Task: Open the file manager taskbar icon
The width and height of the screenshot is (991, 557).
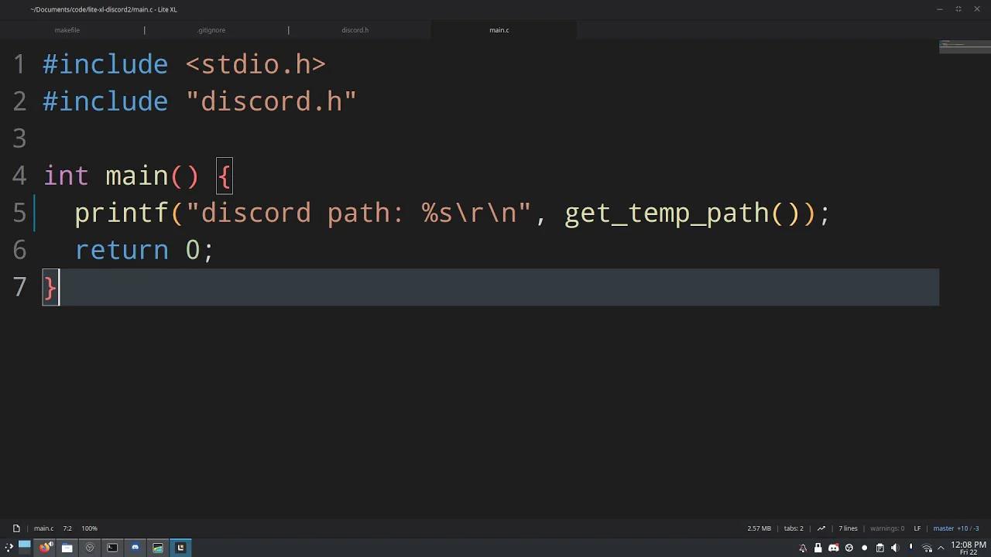Action: tap(67, 547)
